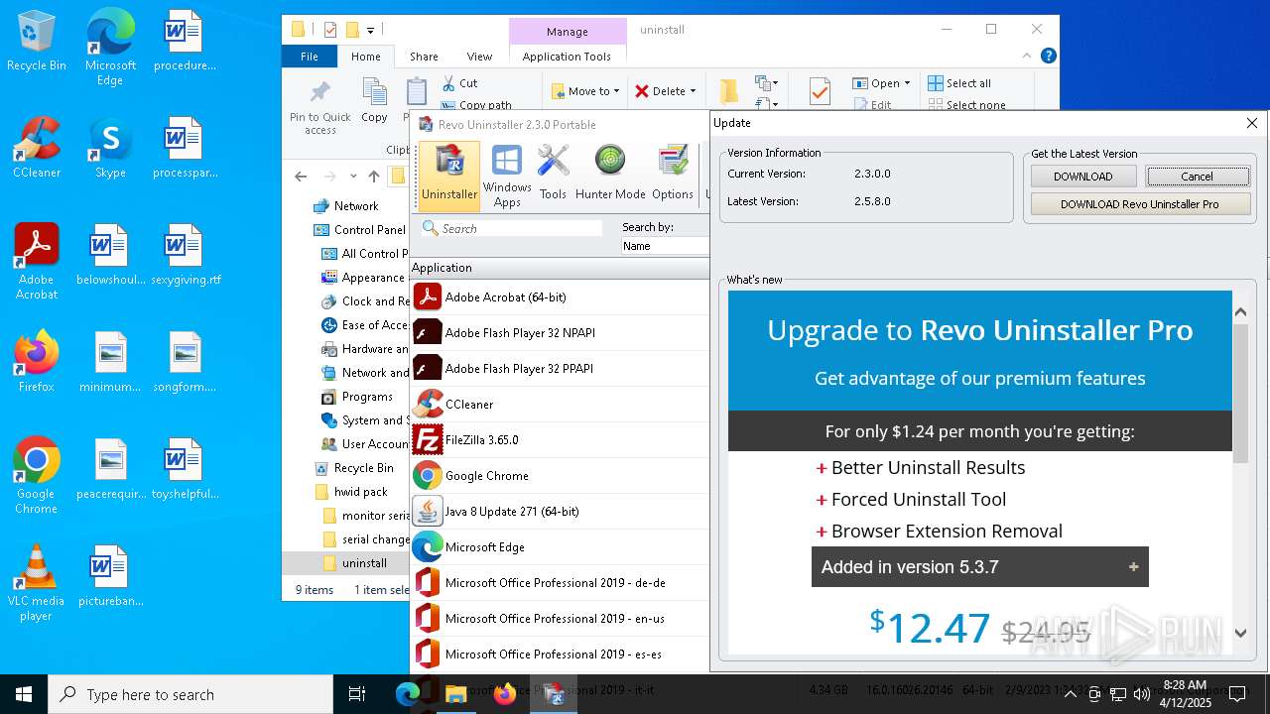This screenshot has height=714, width=1270.
Task: Select the Google Chrome icon in the application list
Action: [x=428, y=475]
